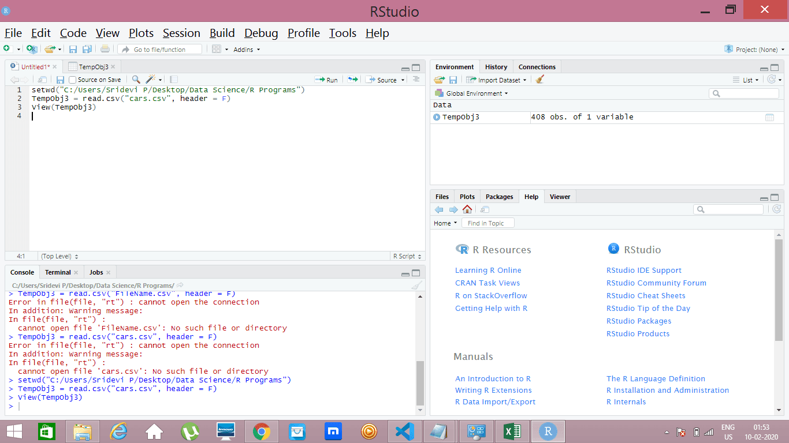789x443 pixels.
Task: Open Source options dropdown arrow
Action: pyautogui.click(x=403, y=80)
